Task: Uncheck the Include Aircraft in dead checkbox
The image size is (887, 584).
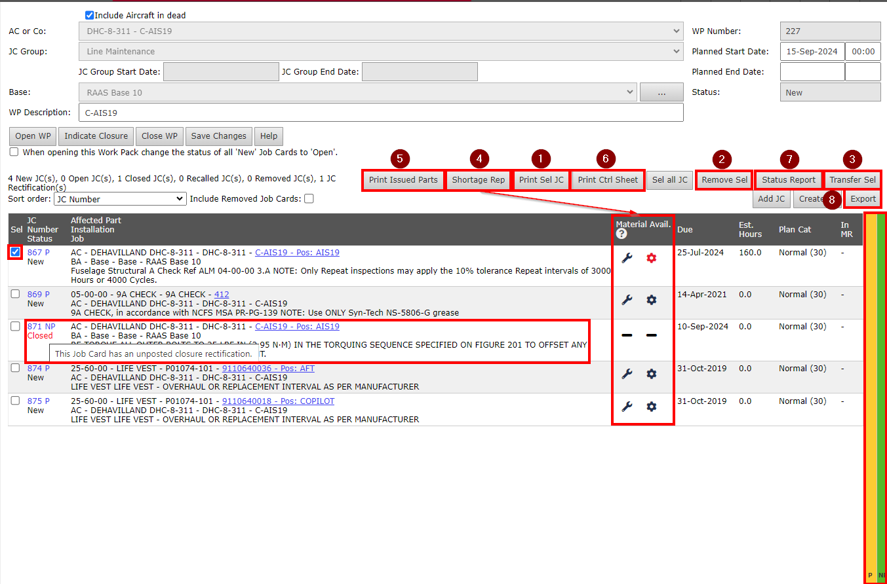Action: pos(90,15)
